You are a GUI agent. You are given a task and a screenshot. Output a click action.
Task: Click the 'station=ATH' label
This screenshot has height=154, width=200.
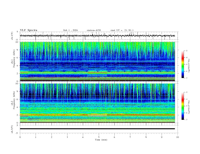point(94,30)
